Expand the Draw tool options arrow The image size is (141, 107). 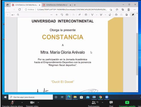coord(97,15)
